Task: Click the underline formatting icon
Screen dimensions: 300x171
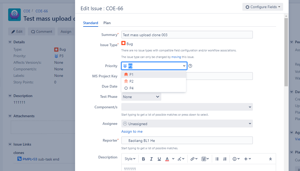Action: pyautogui.click(x=159, y=159)
